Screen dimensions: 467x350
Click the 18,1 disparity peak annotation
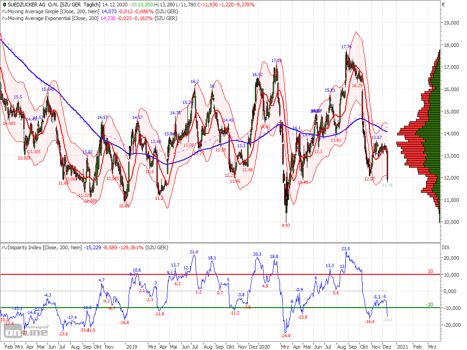212,258
